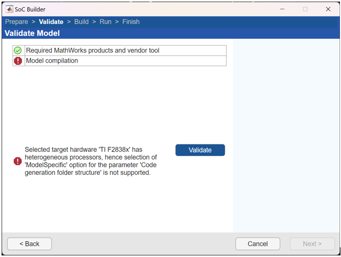
Task: Click the Validate Model heading
Action: point(32,33)
